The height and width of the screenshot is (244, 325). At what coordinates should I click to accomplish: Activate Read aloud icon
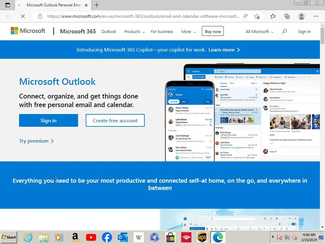245,16
